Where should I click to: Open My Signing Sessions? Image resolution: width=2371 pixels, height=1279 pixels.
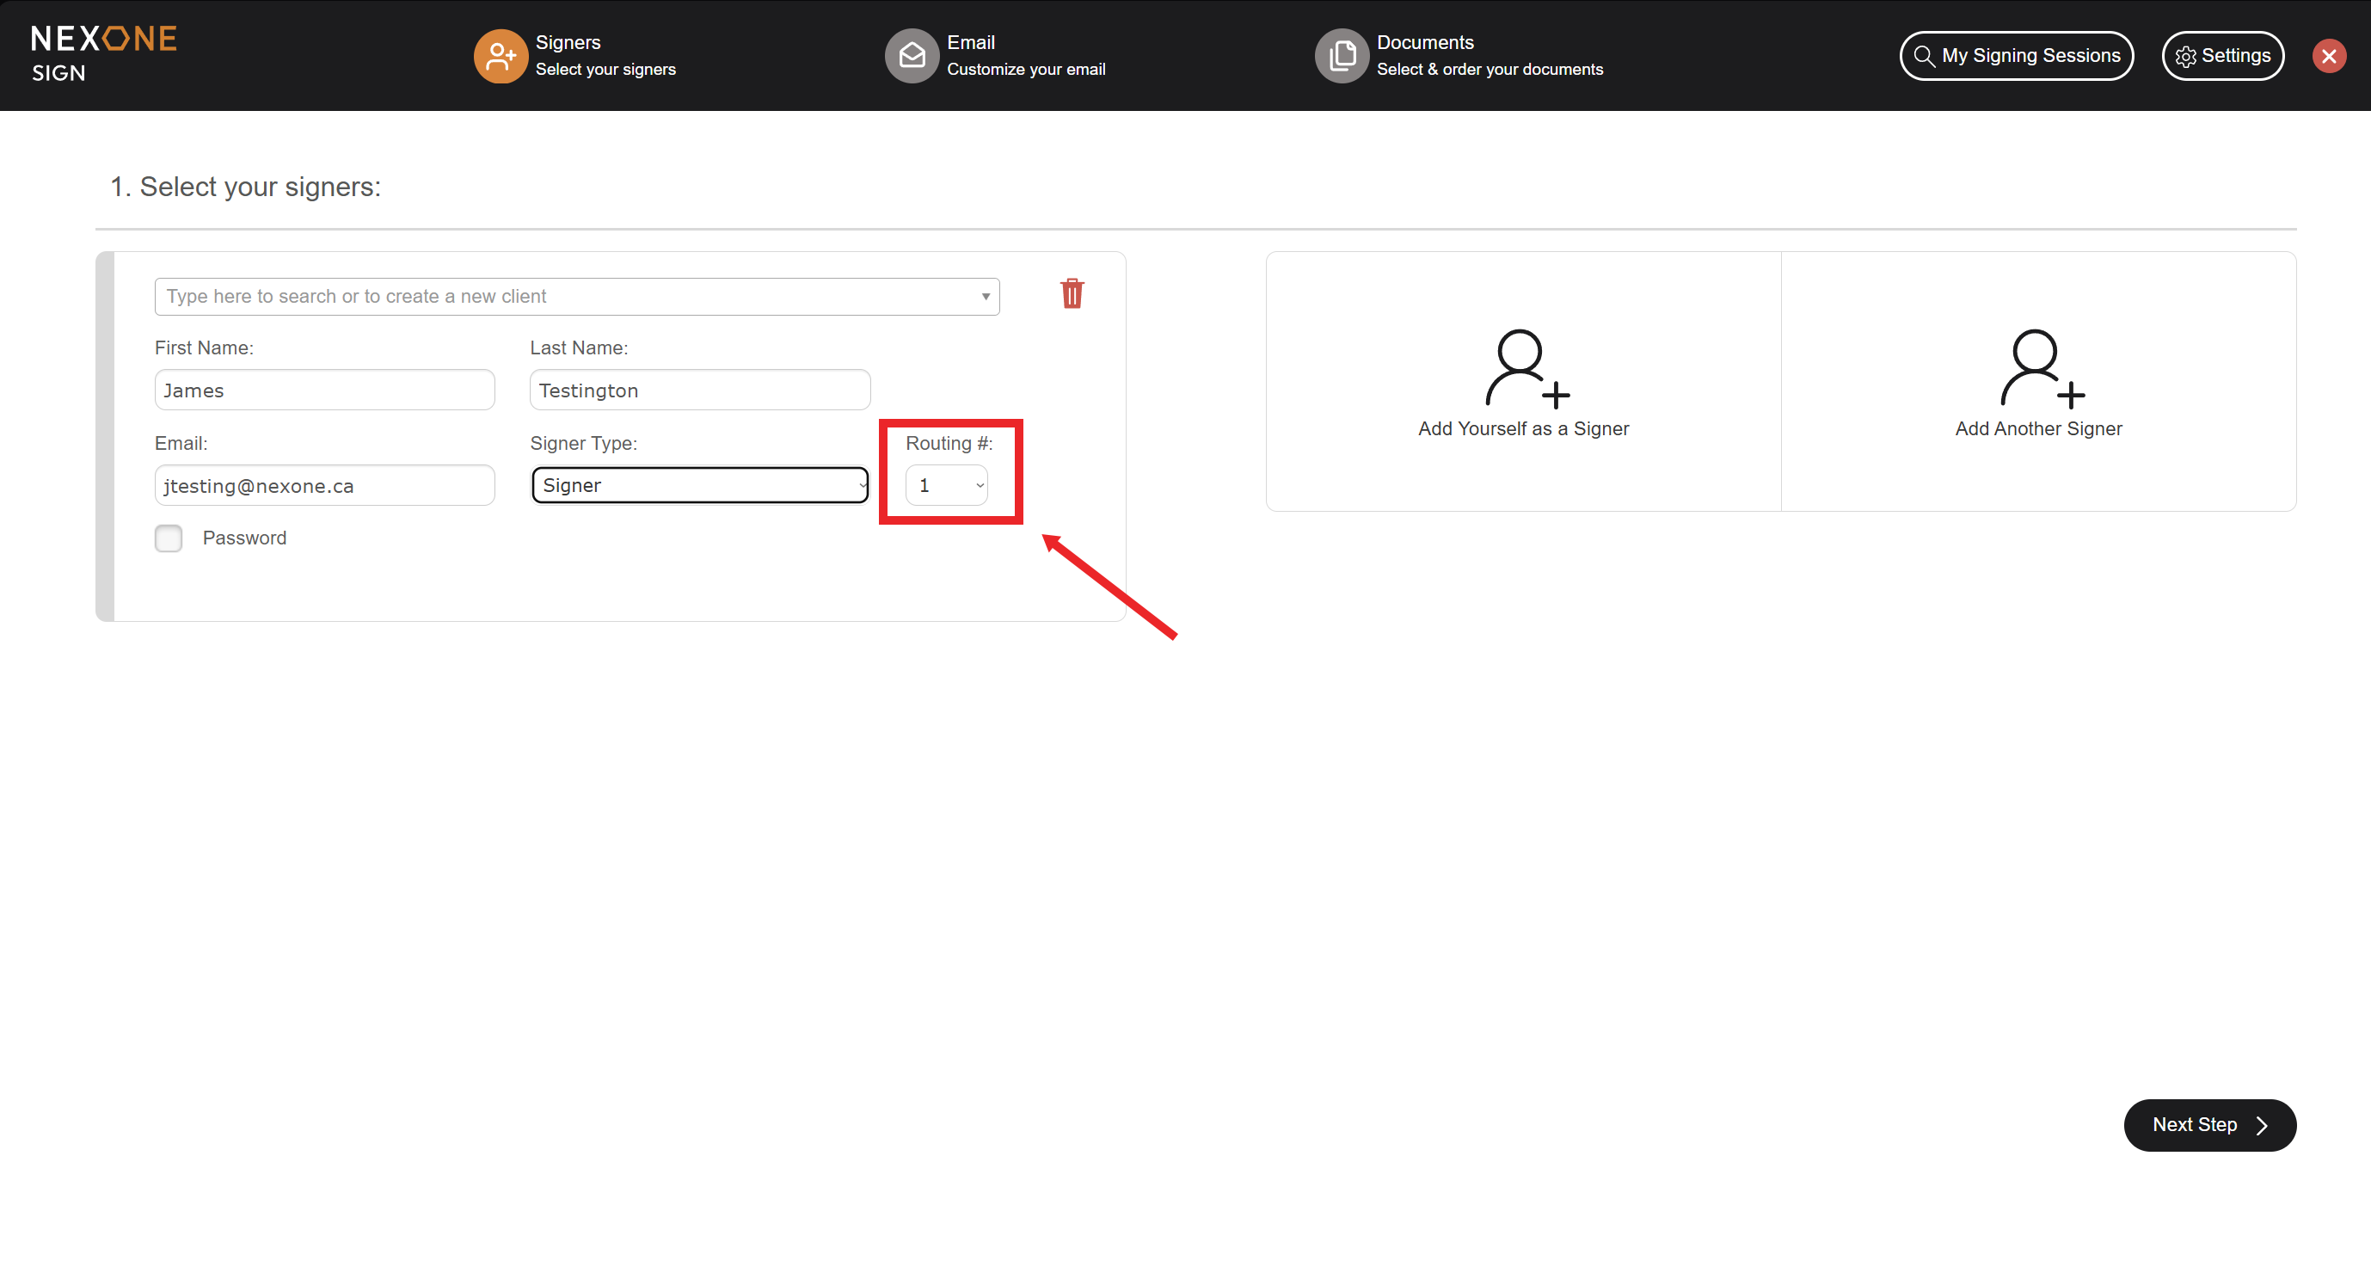(2016, 56)
